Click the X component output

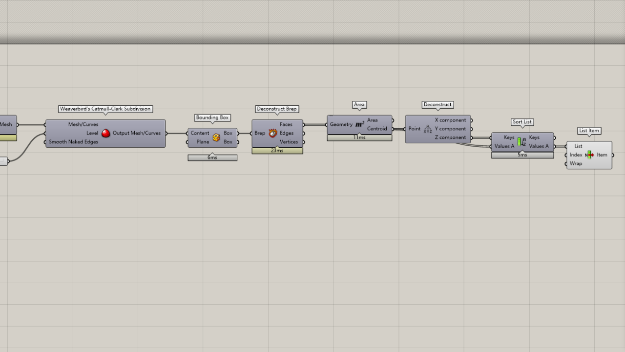pos(450,120)
